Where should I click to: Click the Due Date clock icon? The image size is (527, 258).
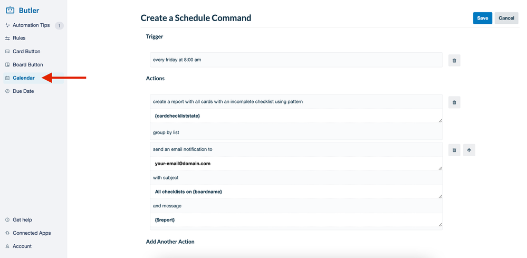[7, 91]
